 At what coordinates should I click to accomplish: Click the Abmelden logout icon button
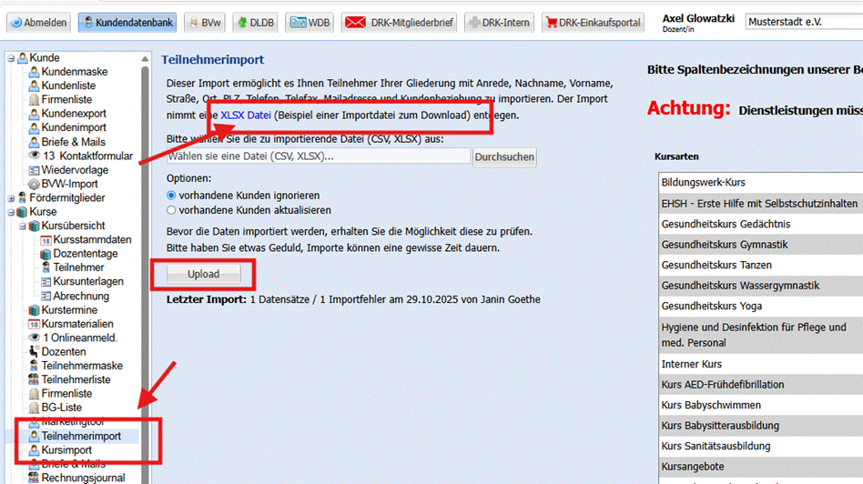click(x=16, y=22)
